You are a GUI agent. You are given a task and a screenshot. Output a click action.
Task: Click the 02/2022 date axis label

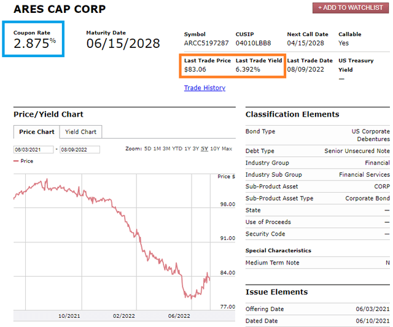pyautogui.click(x=124, y=316)
